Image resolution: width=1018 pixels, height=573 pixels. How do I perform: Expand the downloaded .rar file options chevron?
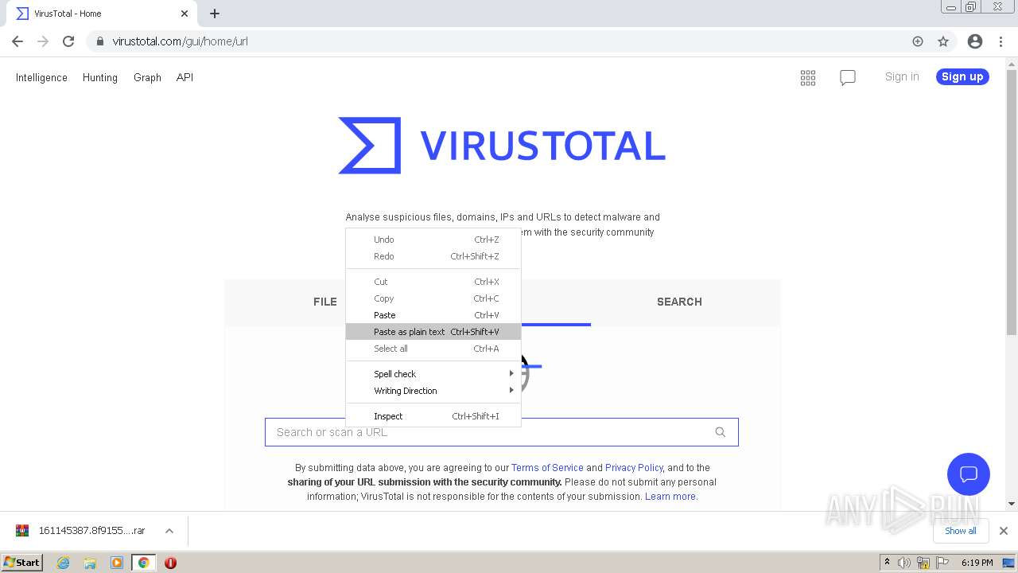click(x=169, y=531)
